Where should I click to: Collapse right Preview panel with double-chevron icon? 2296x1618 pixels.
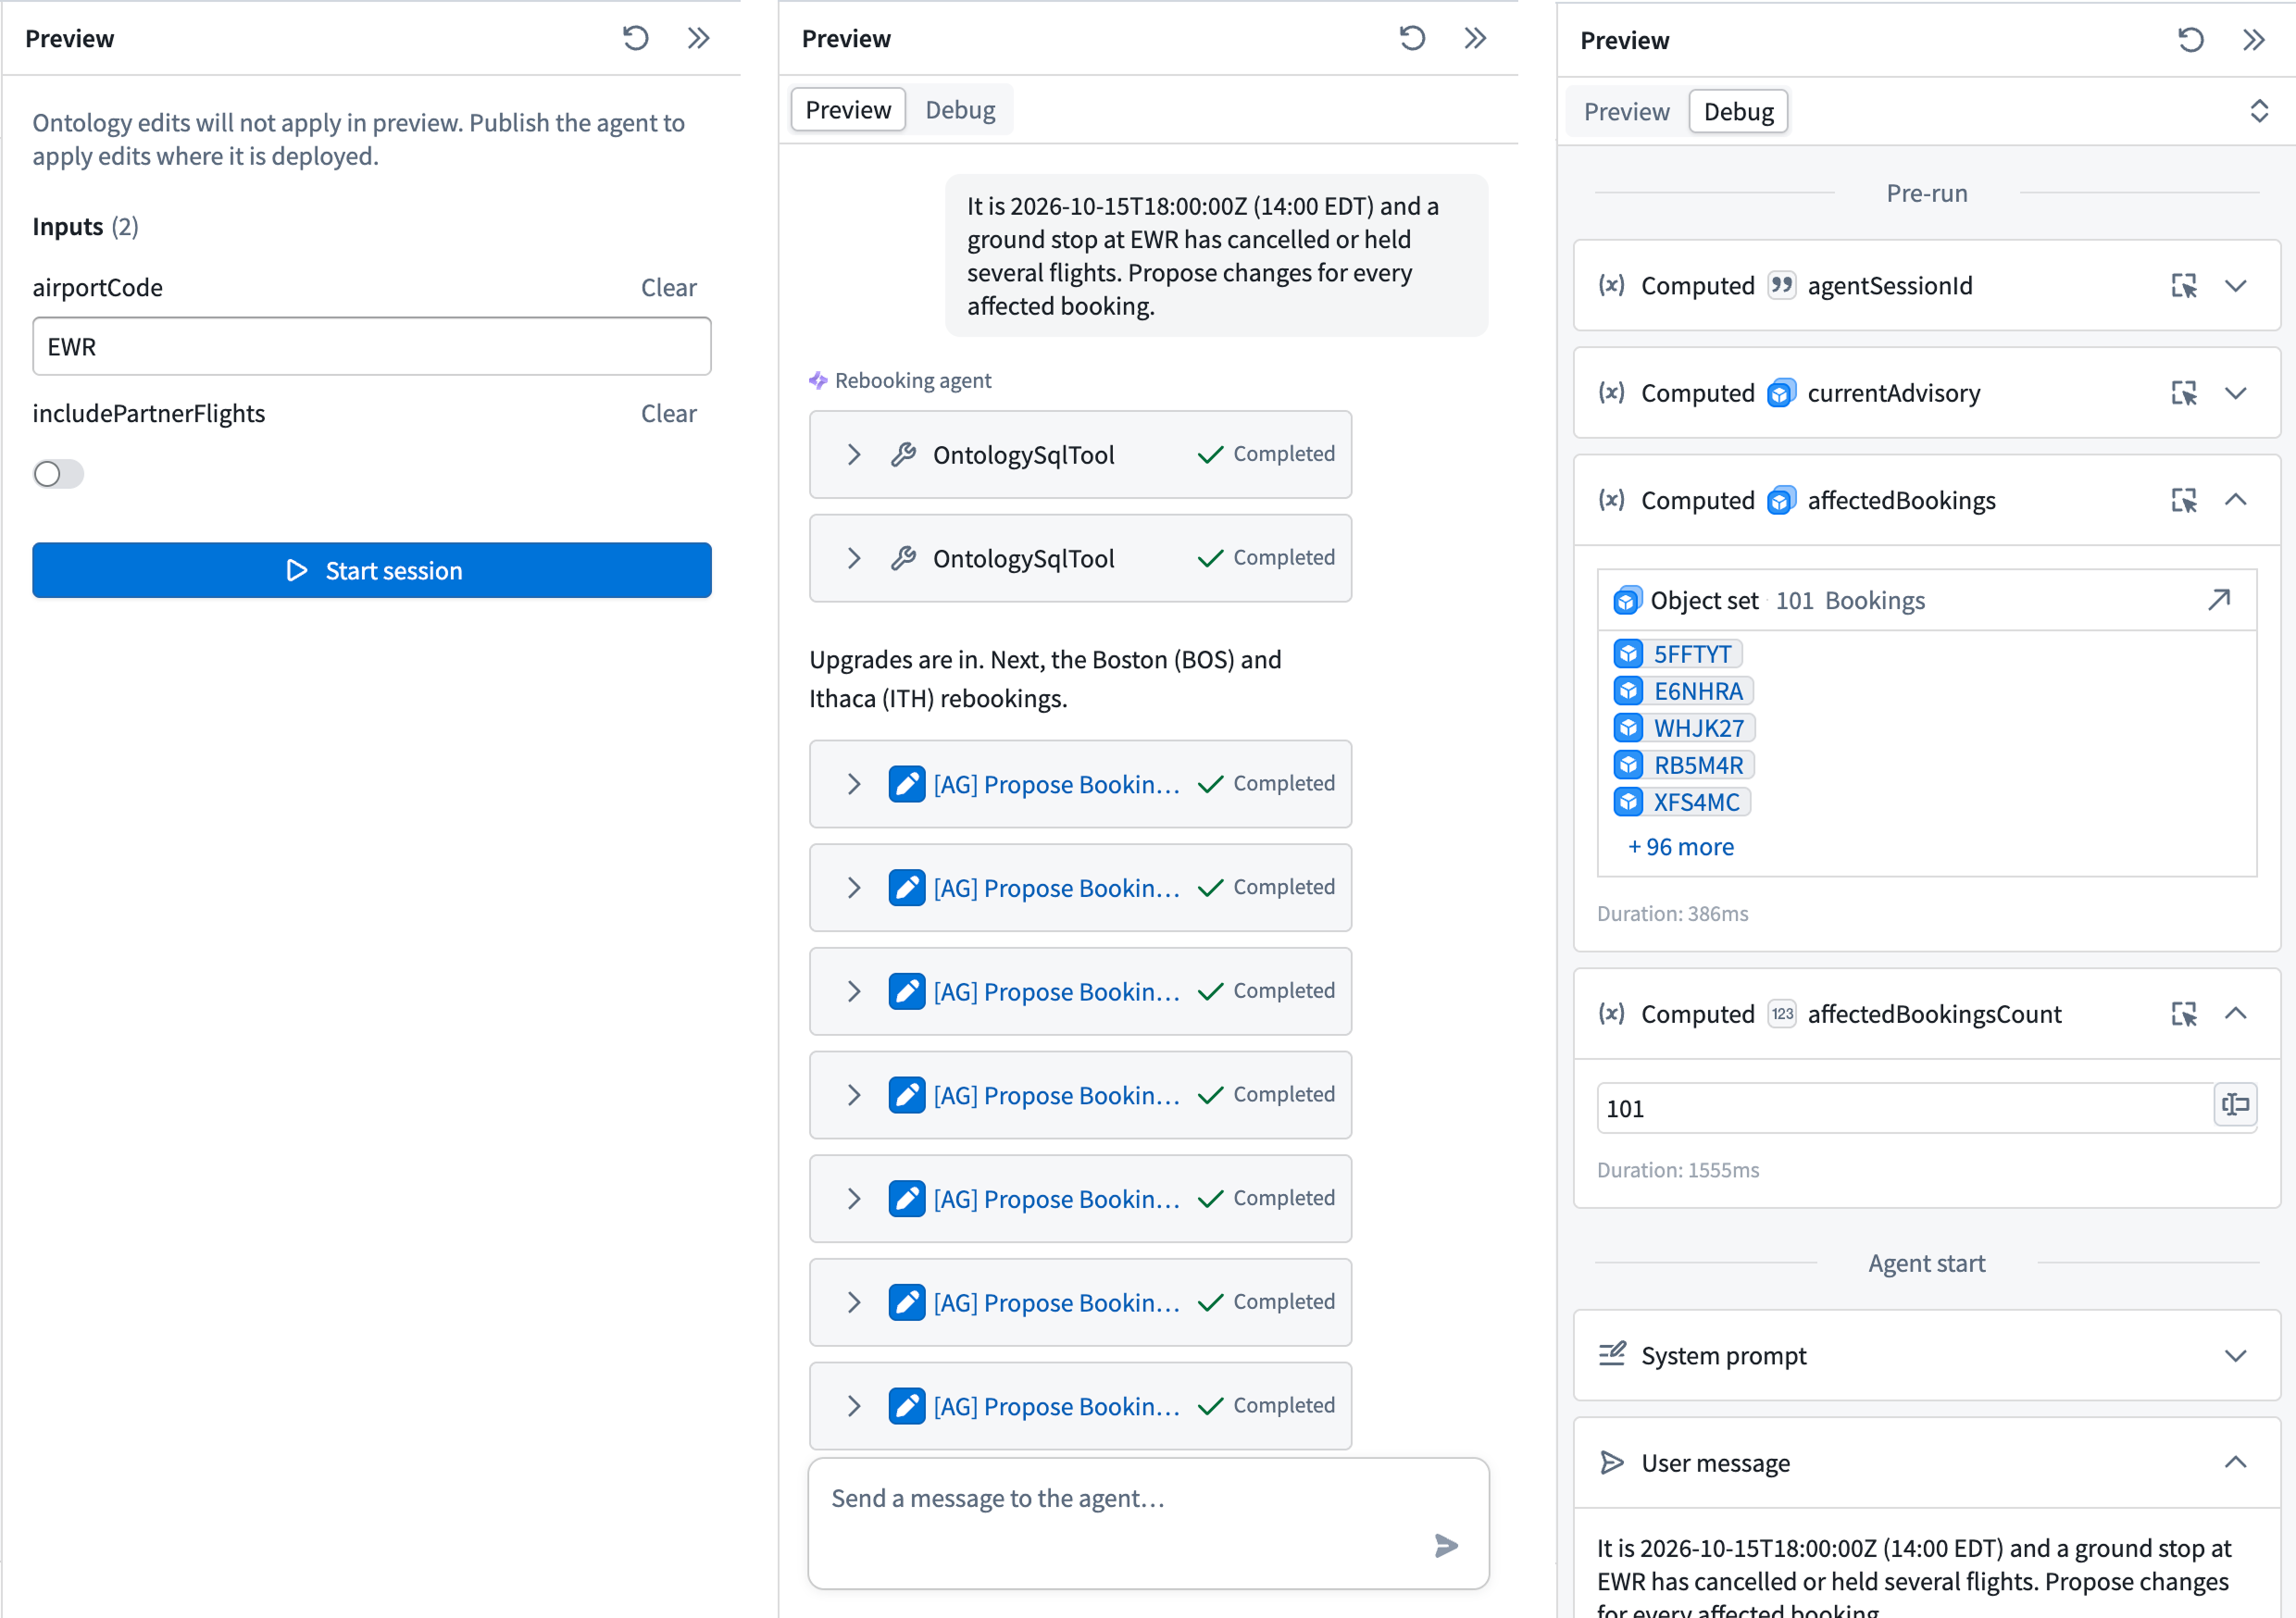[2254, 40]
